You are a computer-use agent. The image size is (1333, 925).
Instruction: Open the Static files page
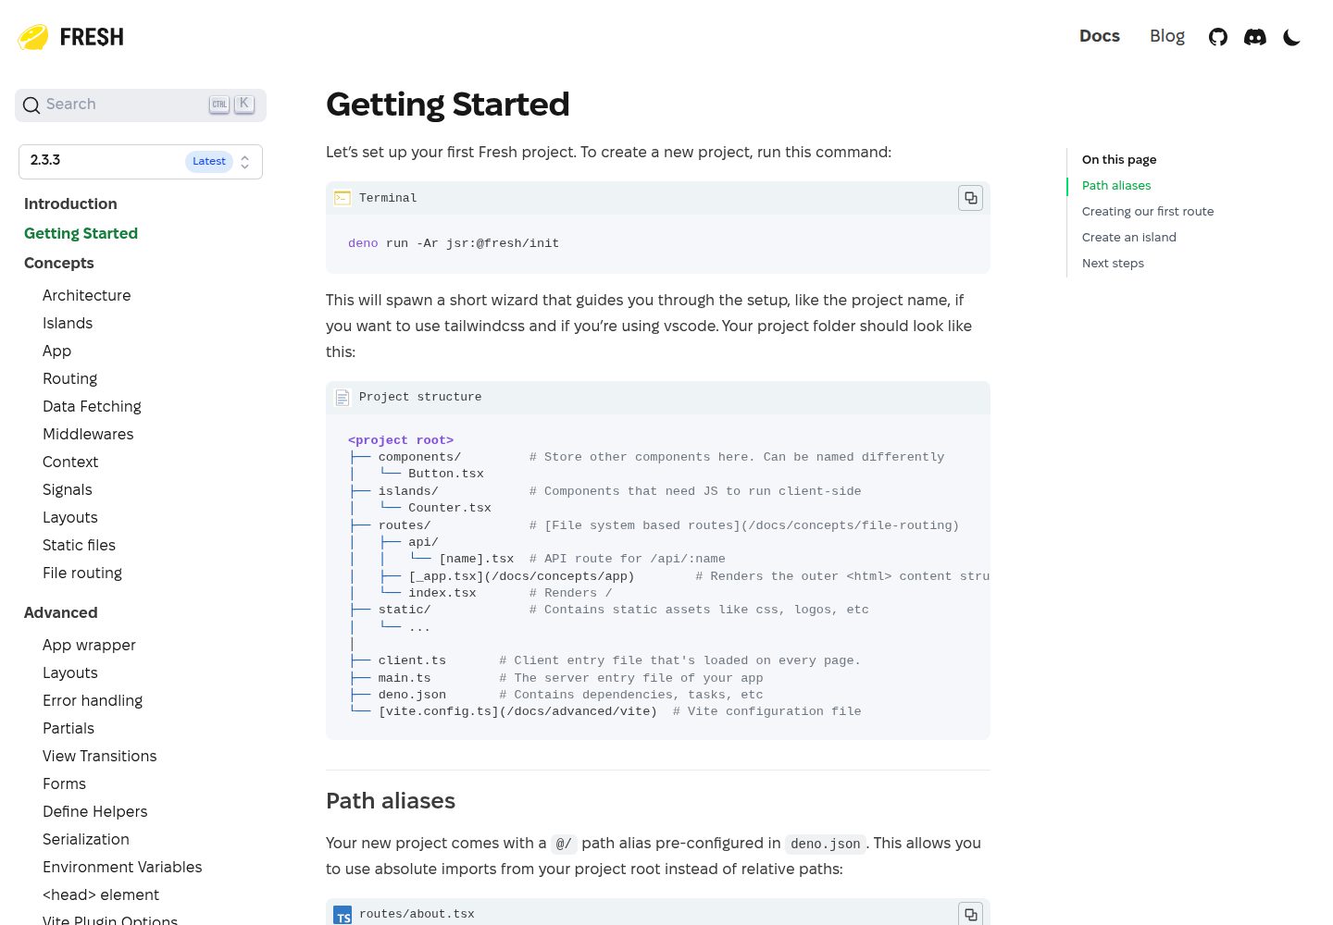79,545
